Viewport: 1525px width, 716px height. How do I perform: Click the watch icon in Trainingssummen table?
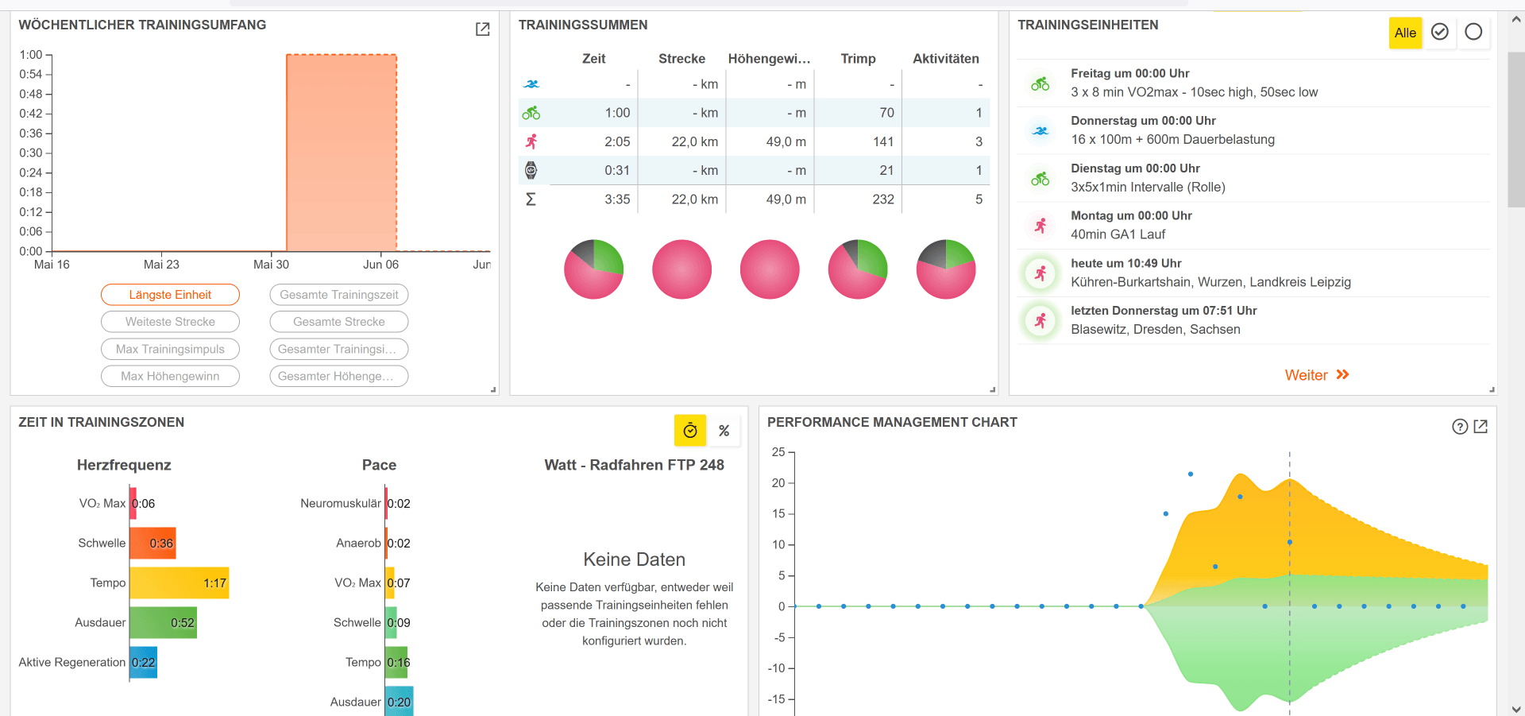pos(531,170)
